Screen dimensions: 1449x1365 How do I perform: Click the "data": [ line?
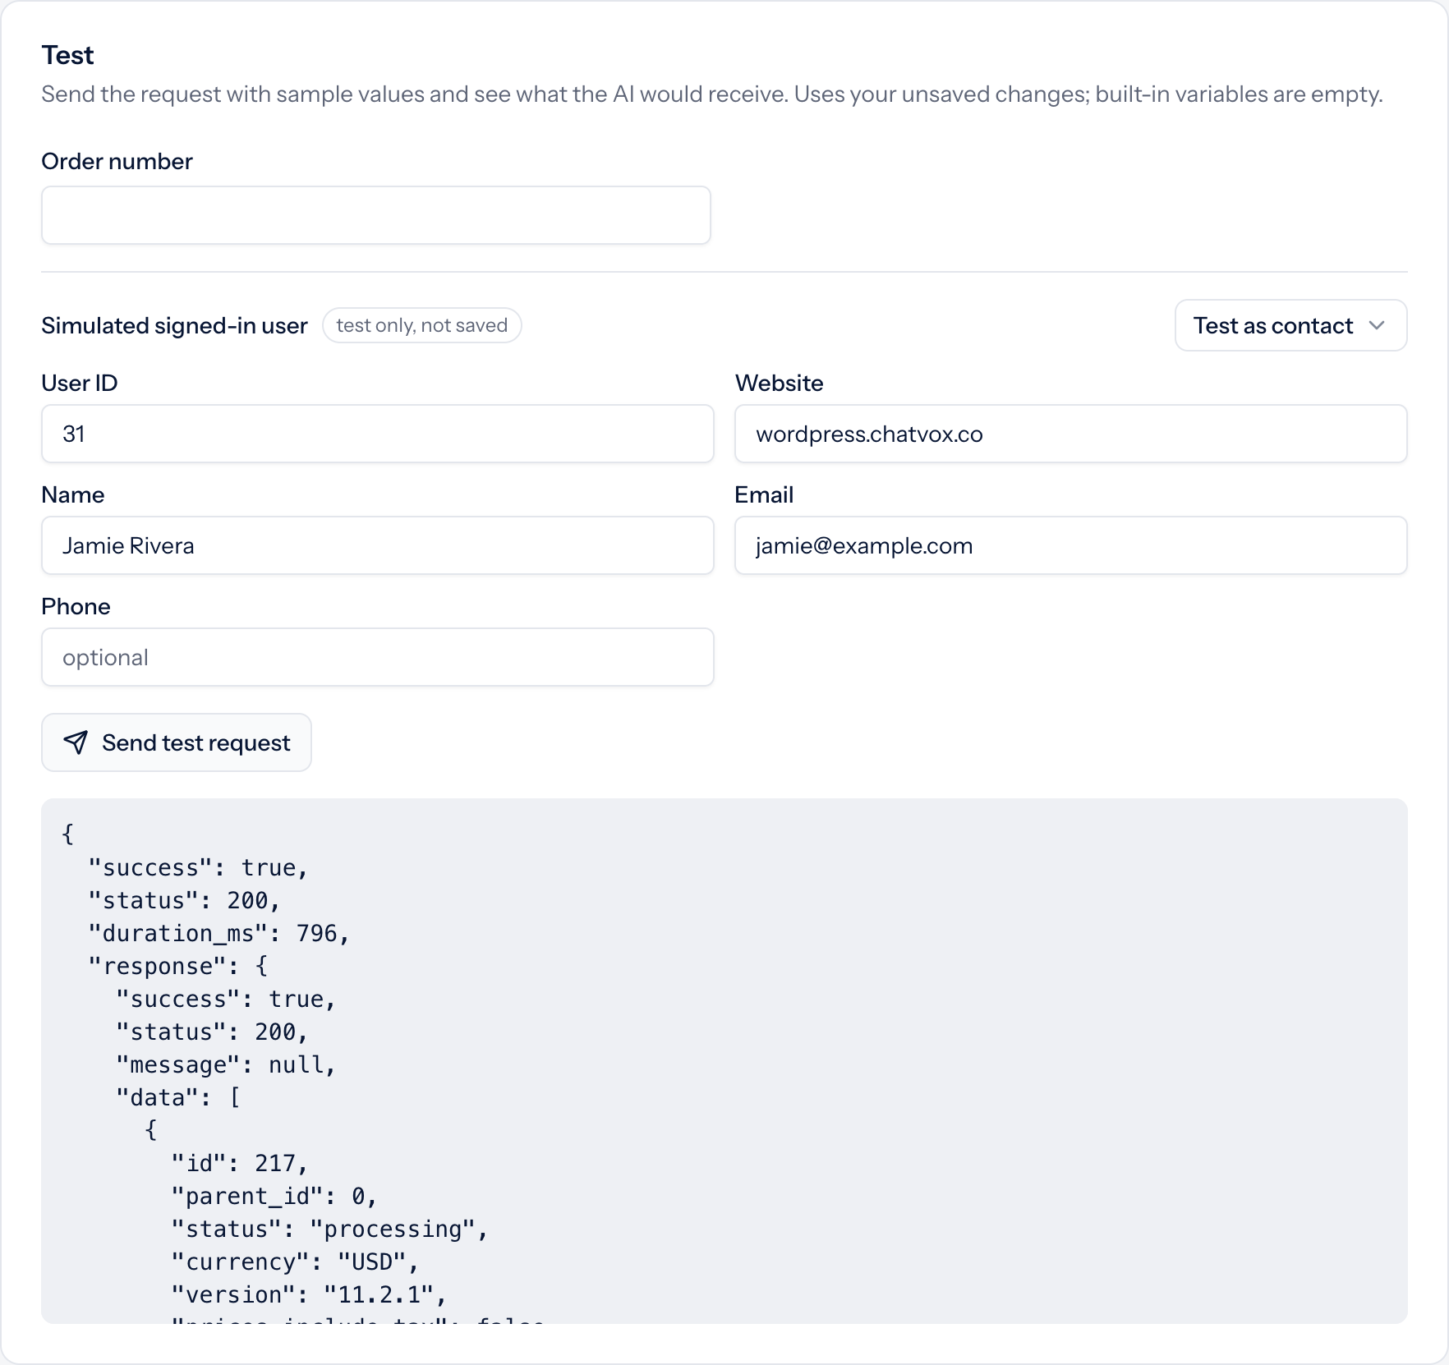pyautogui.click(x=178, y=1097)
